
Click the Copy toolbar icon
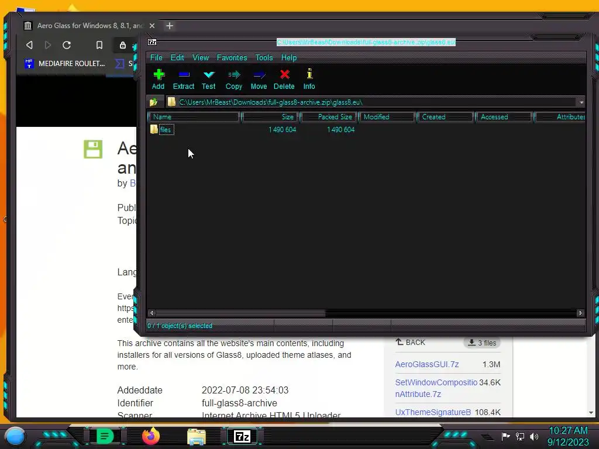(234, 80)
